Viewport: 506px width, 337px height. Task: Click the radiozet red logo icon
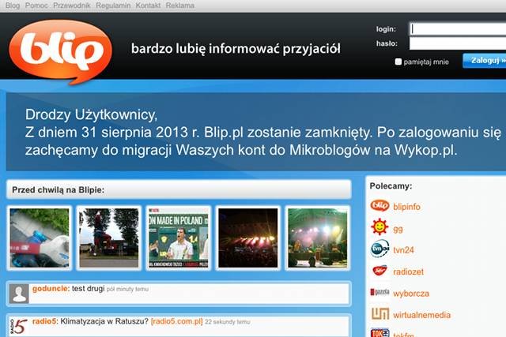coord(379,271)
